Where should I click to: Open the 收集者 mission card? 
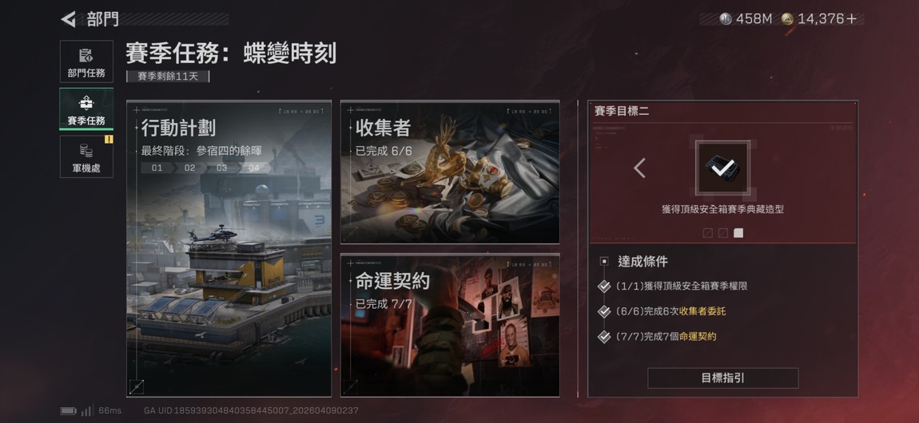point(450,172)
